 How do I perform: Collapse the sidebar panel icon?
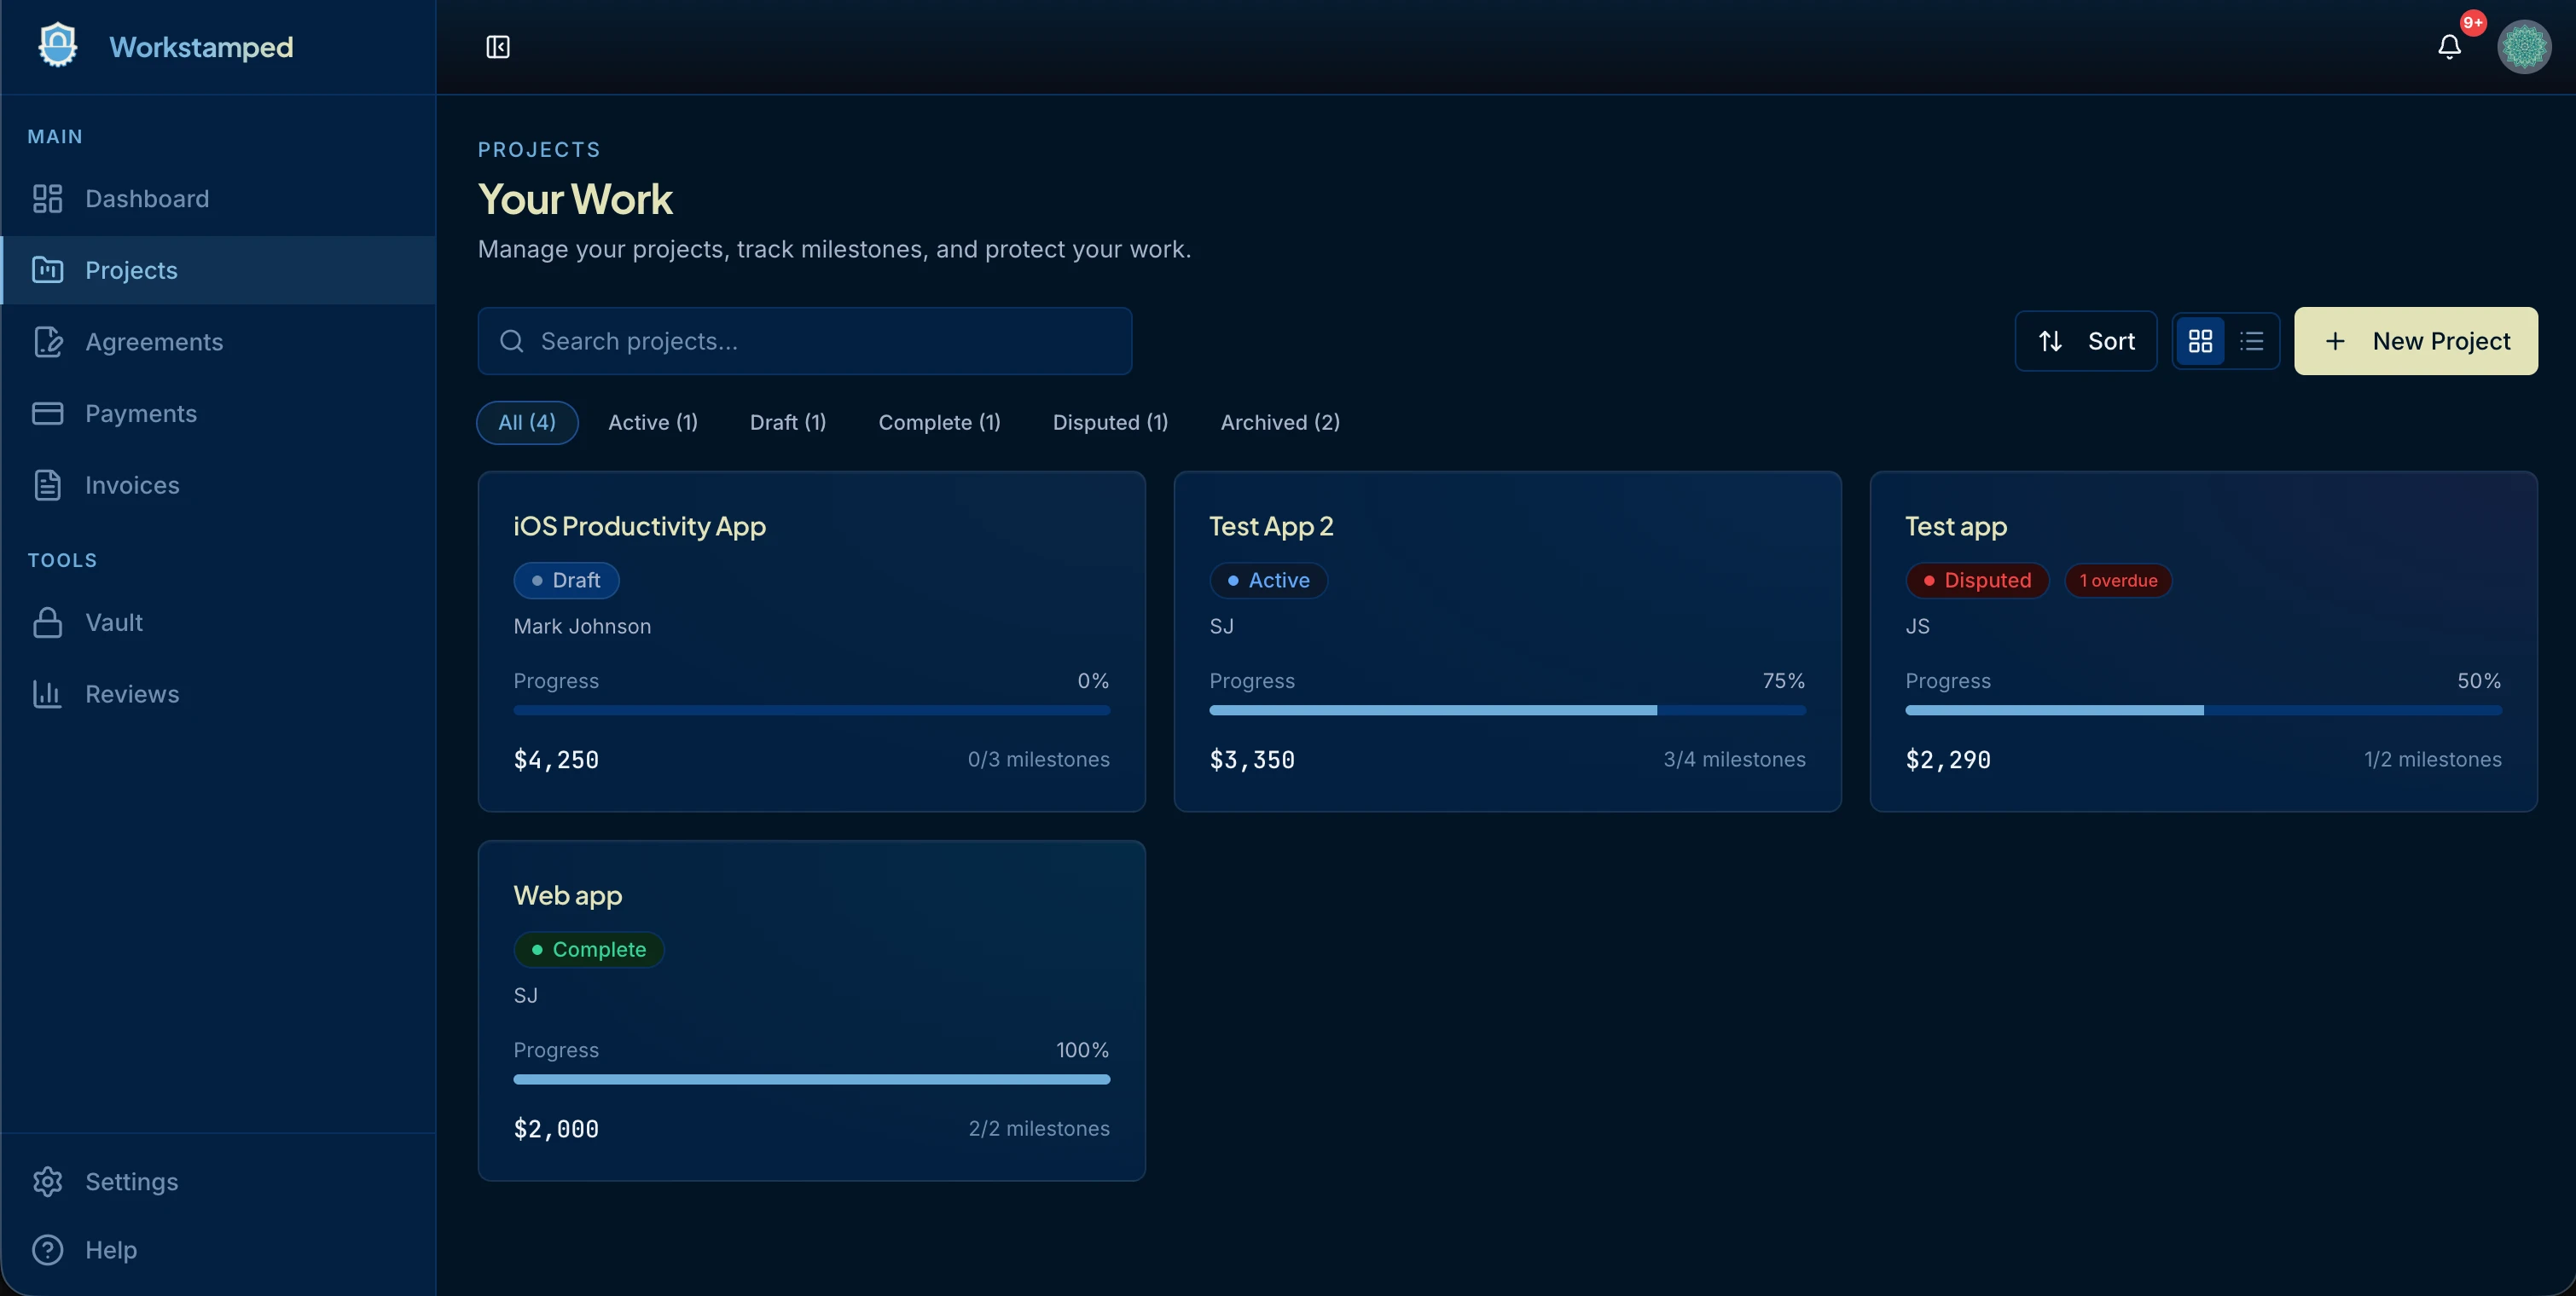[497, 47]
